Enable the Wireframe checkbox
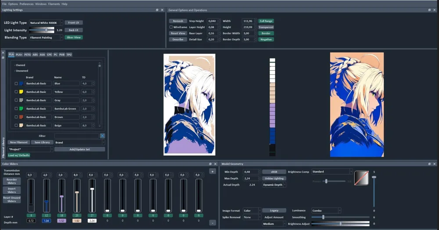 click(x=171, y=27)
